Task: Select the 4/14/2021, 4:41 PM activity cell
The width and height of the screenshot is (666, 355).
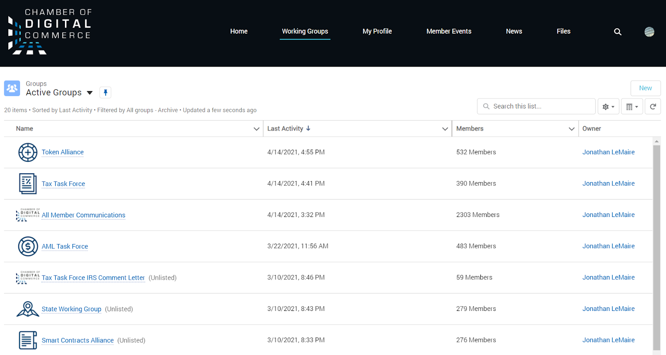Action: tap(296, 183)
